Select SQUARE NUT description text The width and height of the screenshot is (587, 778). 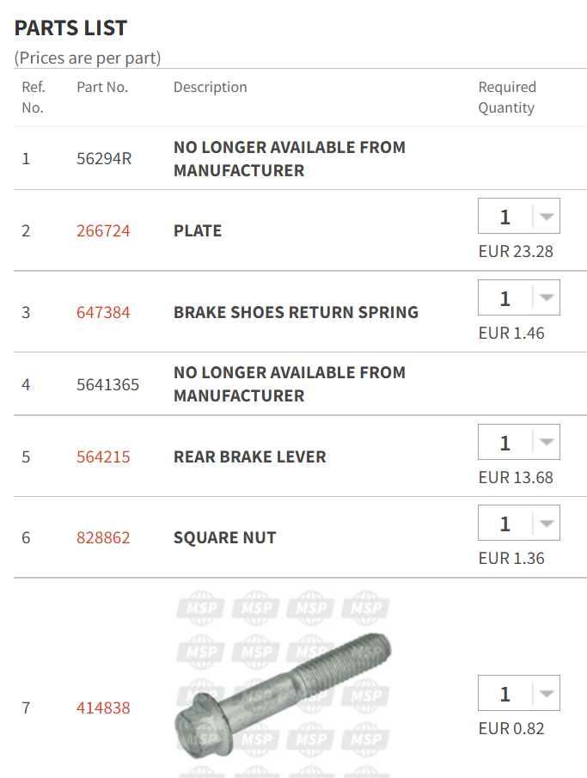[x=225, y=537]
